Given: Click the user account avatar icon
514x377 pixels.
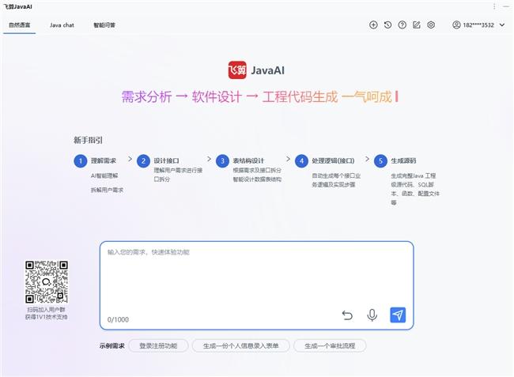Looking at the screenshot, I should 456,25.
